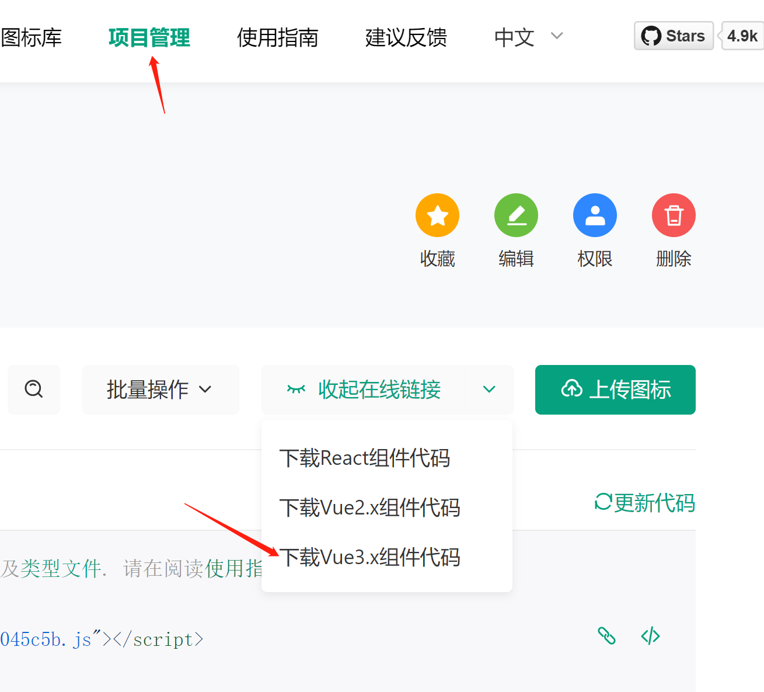Copy link using the chain icon
This screenshot has width=764, height=692.
click(x=606, y=635)
